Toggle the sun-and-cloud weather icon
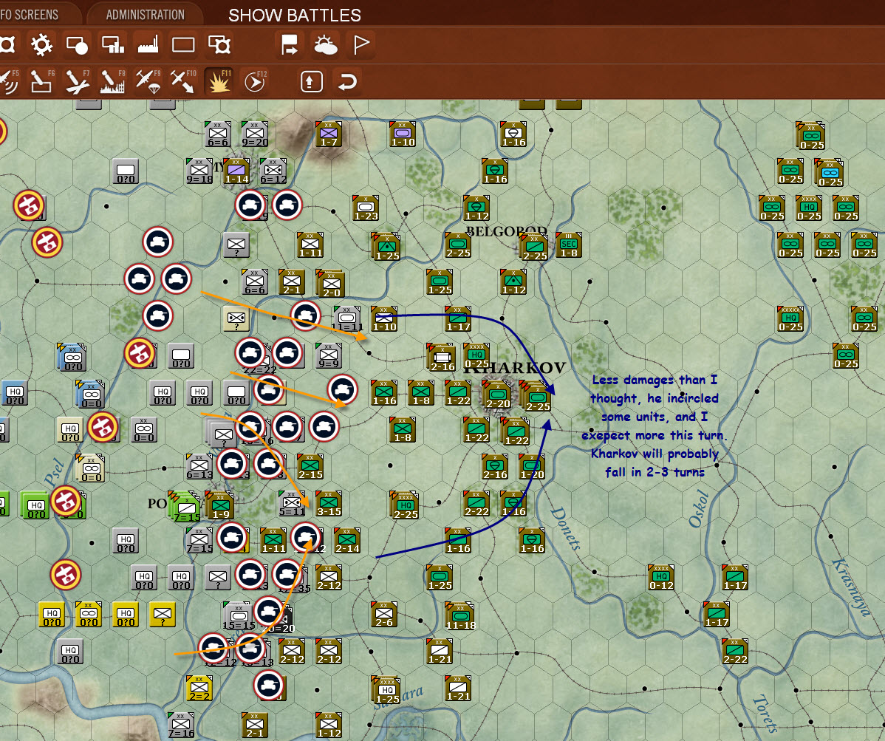Image resolution: width=885 pixels, height=741 pixels. (x=325, y=44)
